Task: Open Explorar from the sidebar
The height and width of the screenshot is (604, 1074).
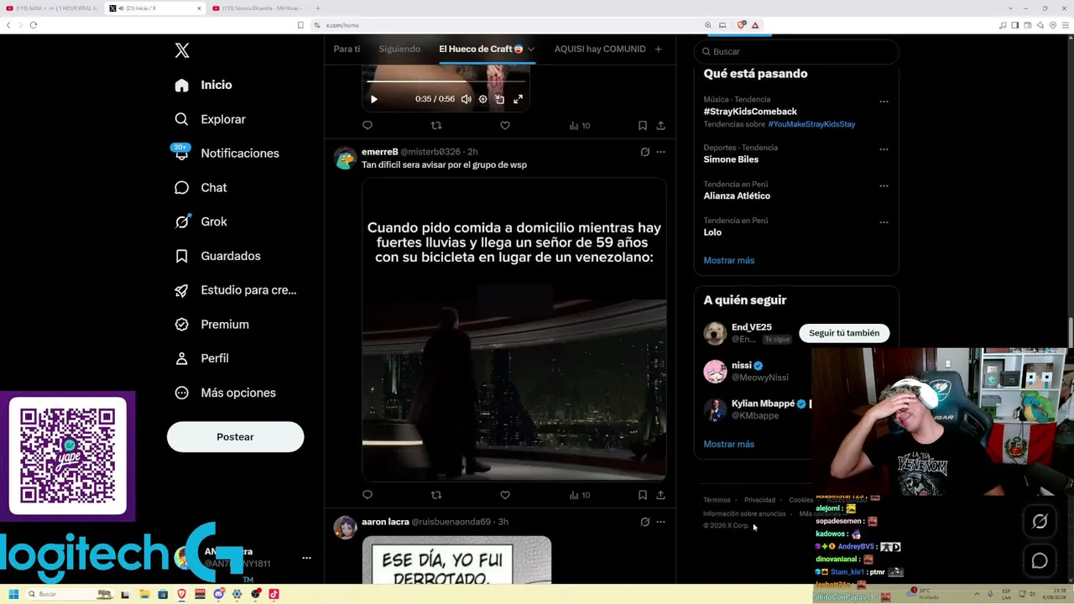Action: click(211, 119)
